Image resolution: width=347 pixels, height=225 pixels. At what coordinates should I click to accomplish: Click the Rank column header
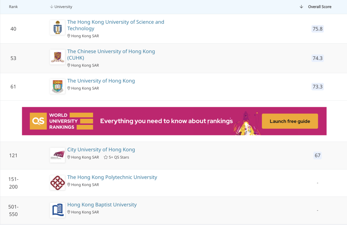13,7
